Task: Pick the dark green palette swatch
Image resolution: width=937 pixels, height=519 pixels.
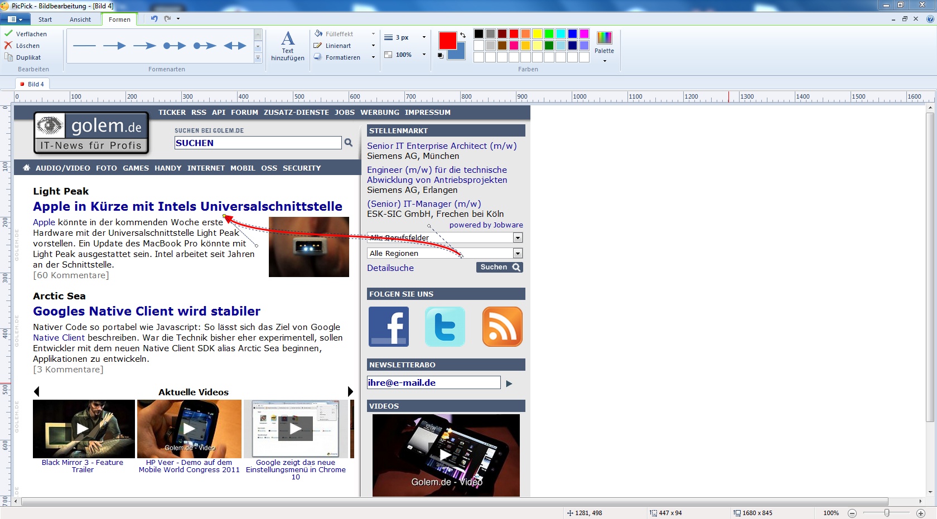Action: pyautogui.click(x=549, y=46)
